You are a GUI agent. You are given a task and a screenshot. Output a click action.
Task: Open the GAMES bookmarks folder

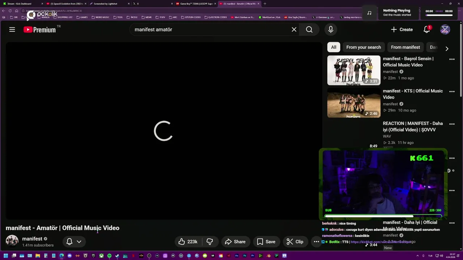tap(82, 17)
